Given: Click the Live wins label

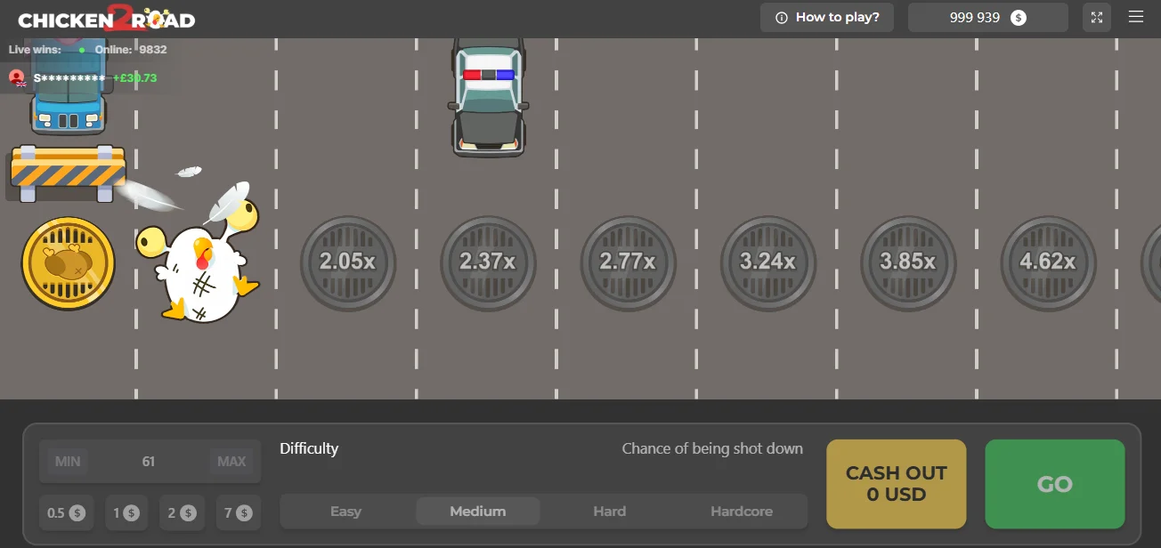Looking at the screenshot, I should coord(35,50).
